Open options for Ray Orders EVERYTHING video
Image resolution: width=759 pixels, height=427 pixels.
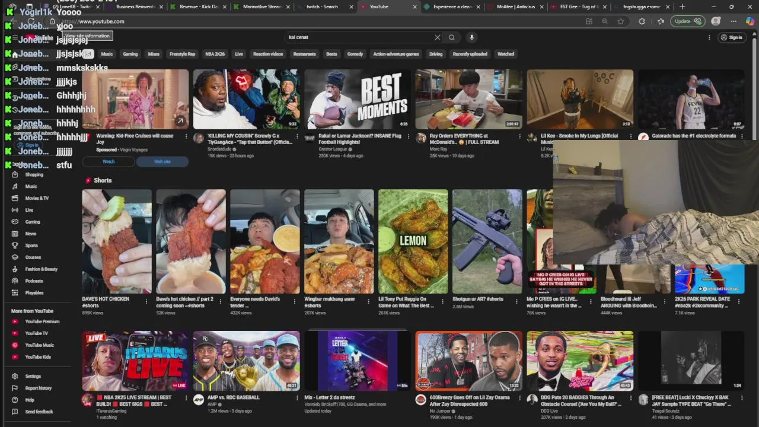[x=520, y=136]
